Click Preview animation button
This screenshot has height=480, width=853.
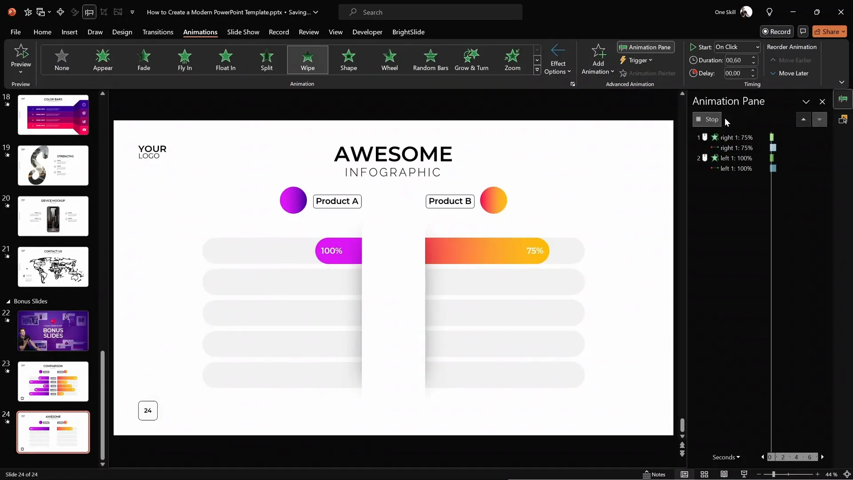21,60
